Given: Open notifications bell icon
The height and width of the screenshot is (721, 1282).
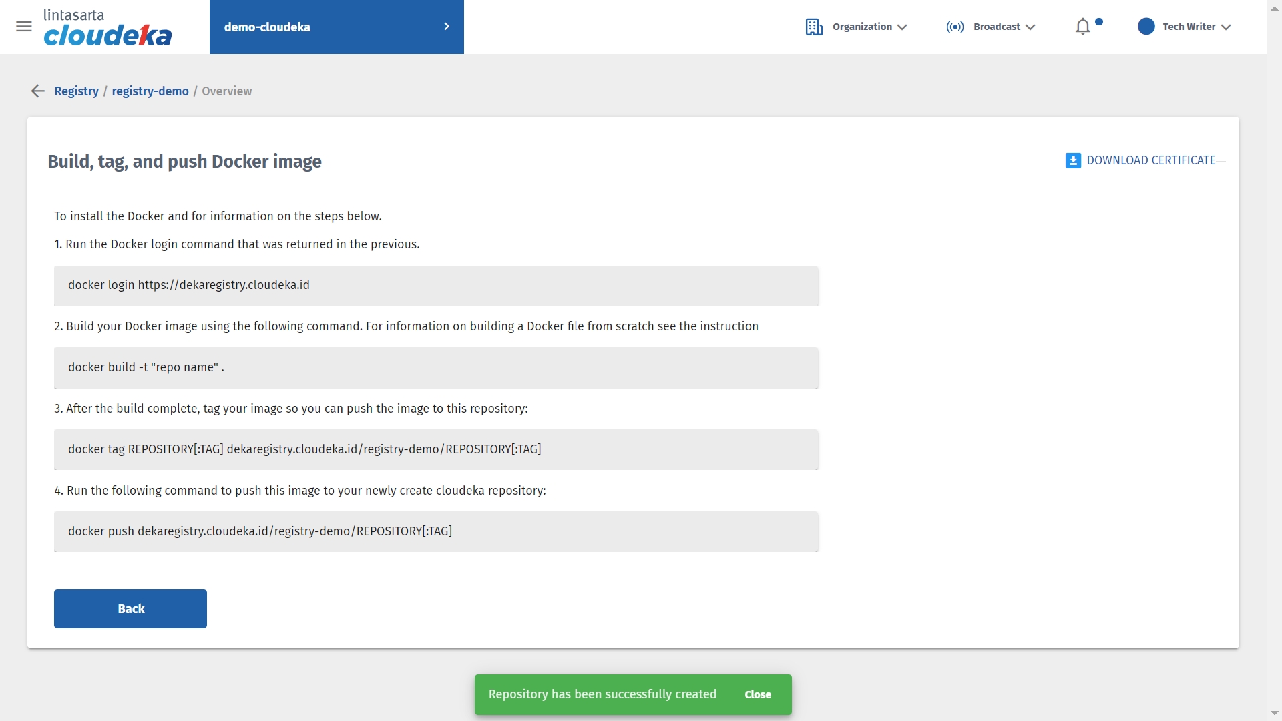Looking at the screenshot, I should click(x=1083, y=27).
